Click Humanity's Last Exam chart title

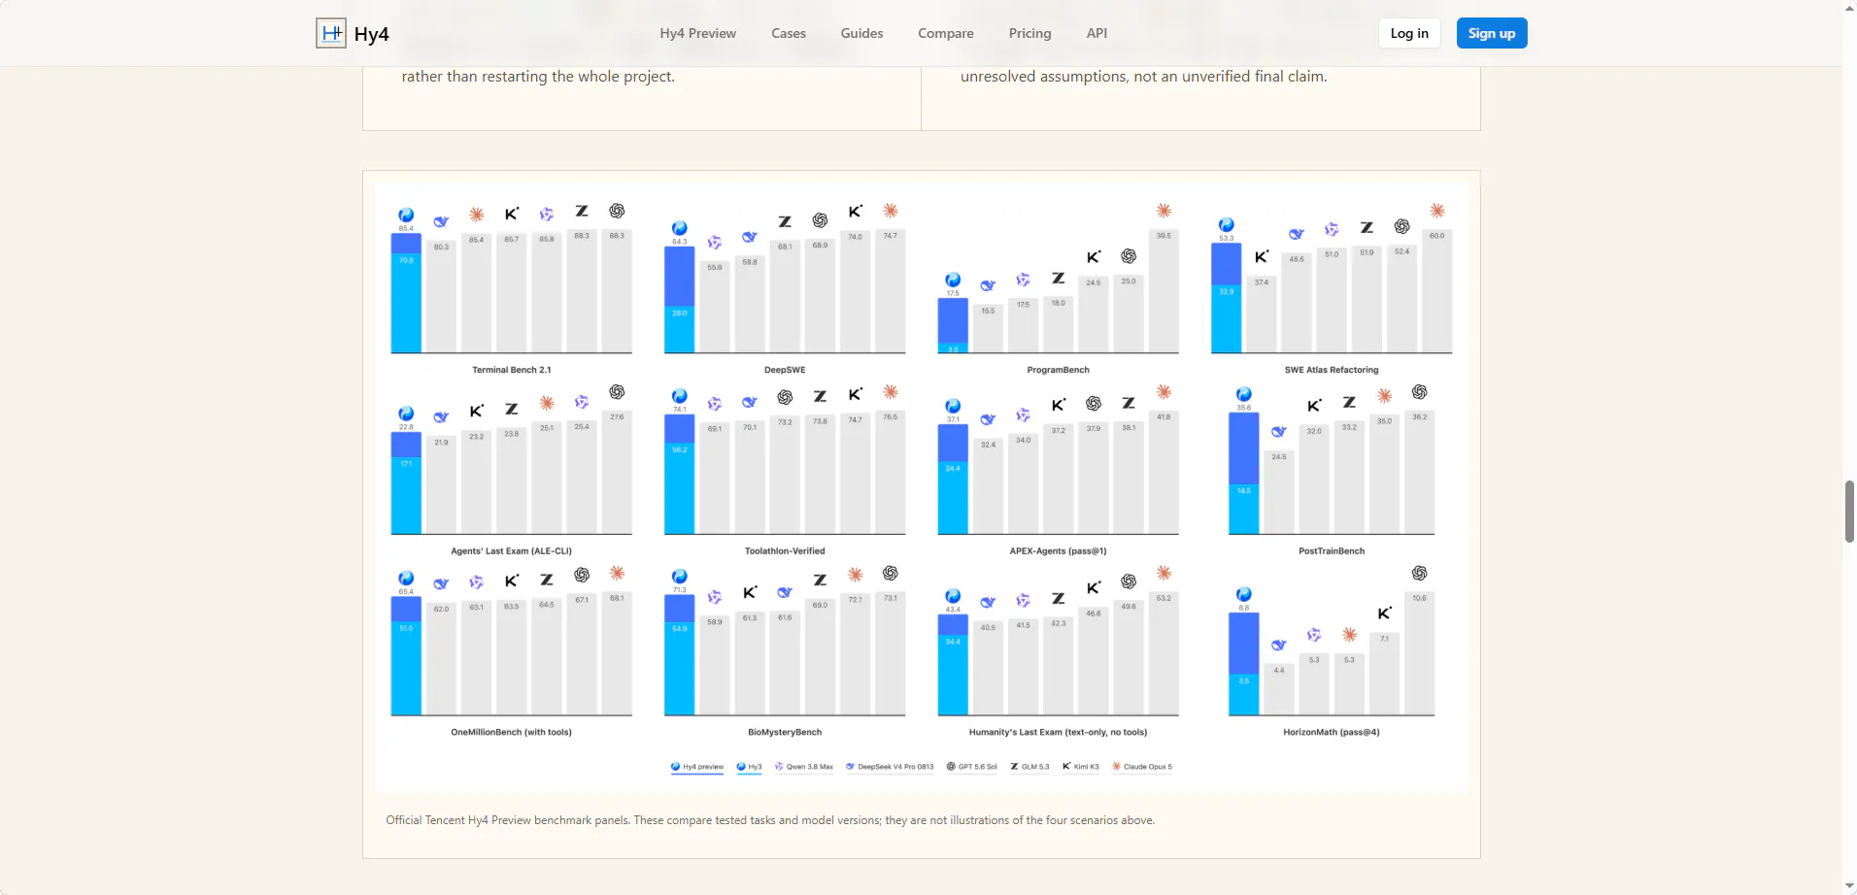[1058, 733]
